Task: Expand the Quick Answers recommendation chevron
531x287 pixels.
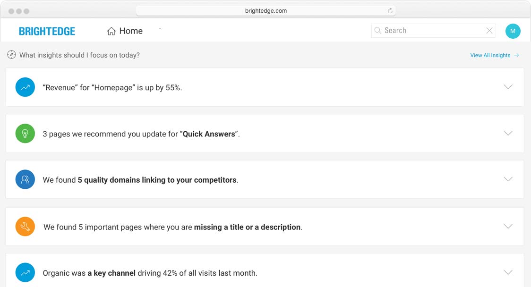Action: tap(508, 133)
